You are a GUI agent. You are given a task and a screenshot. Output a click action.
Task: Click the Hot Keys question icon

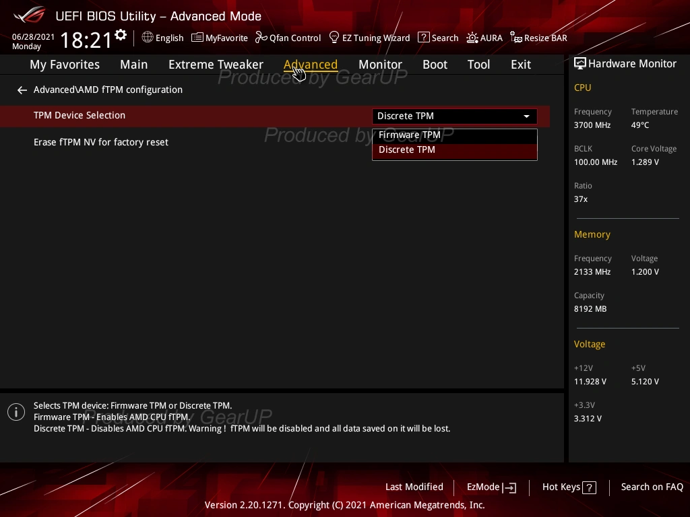pyautogui.click(x=589, y=487)
